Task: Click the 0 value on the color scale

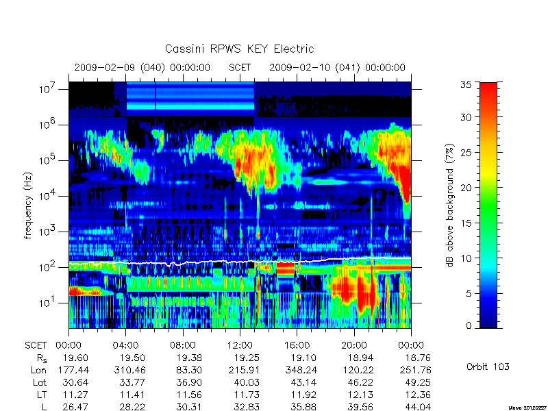Action: [469, 326]
